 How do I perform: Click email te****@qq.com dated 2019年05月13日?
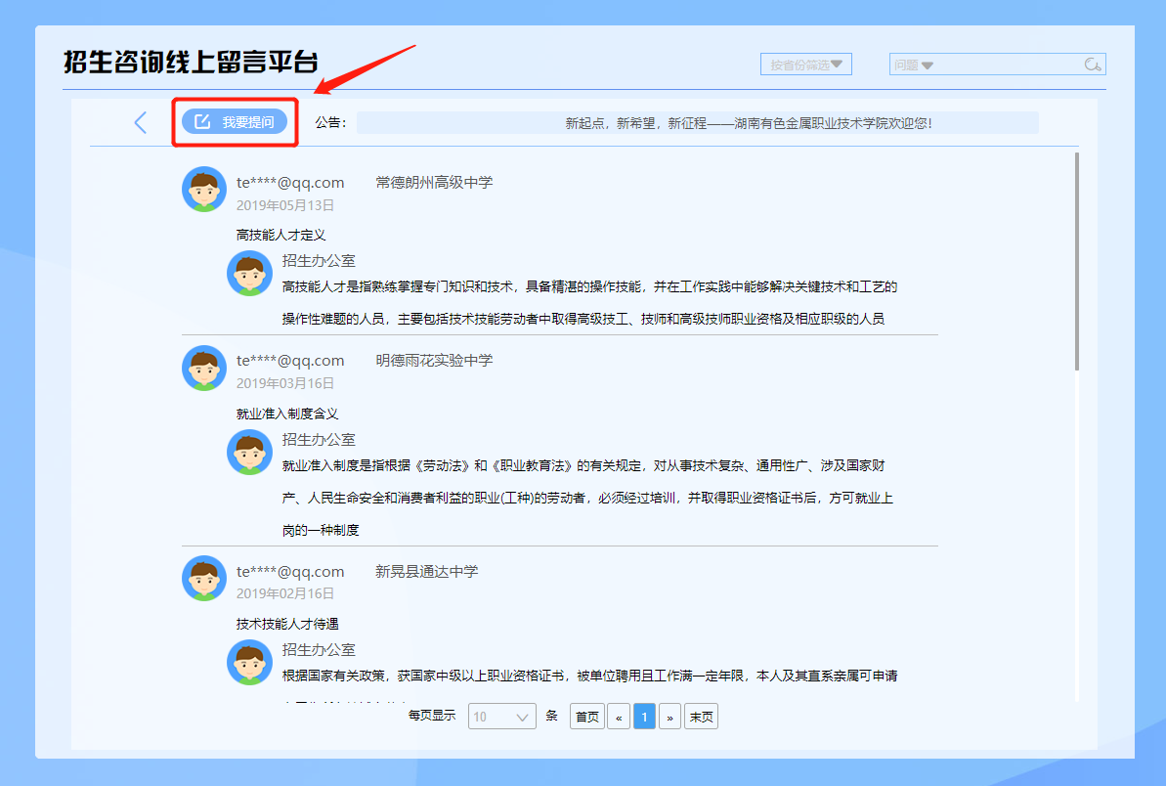pos(290,182)
